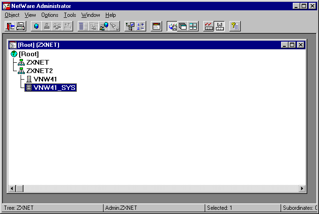Click the "Tree: ZXNET" status bar text
Viewport: 319px width, 214px height.
coord(19,208)
